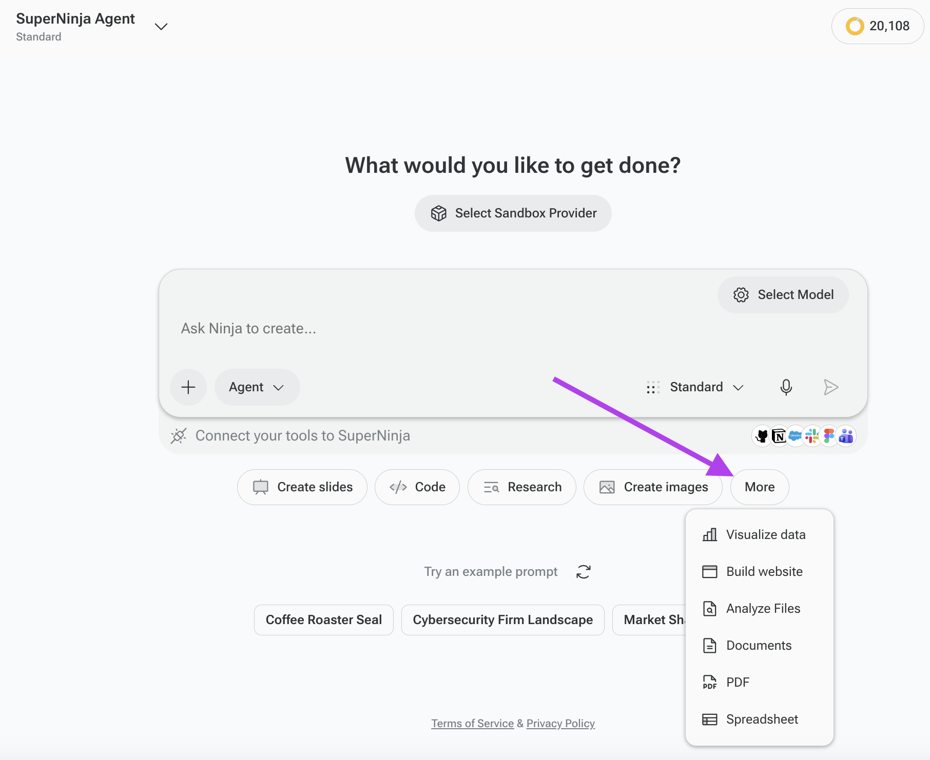Image resolution: width=930 pixels, height=760 pixels.
Task: Choose the Create slides shortcut
Action: tap(302, 487)
